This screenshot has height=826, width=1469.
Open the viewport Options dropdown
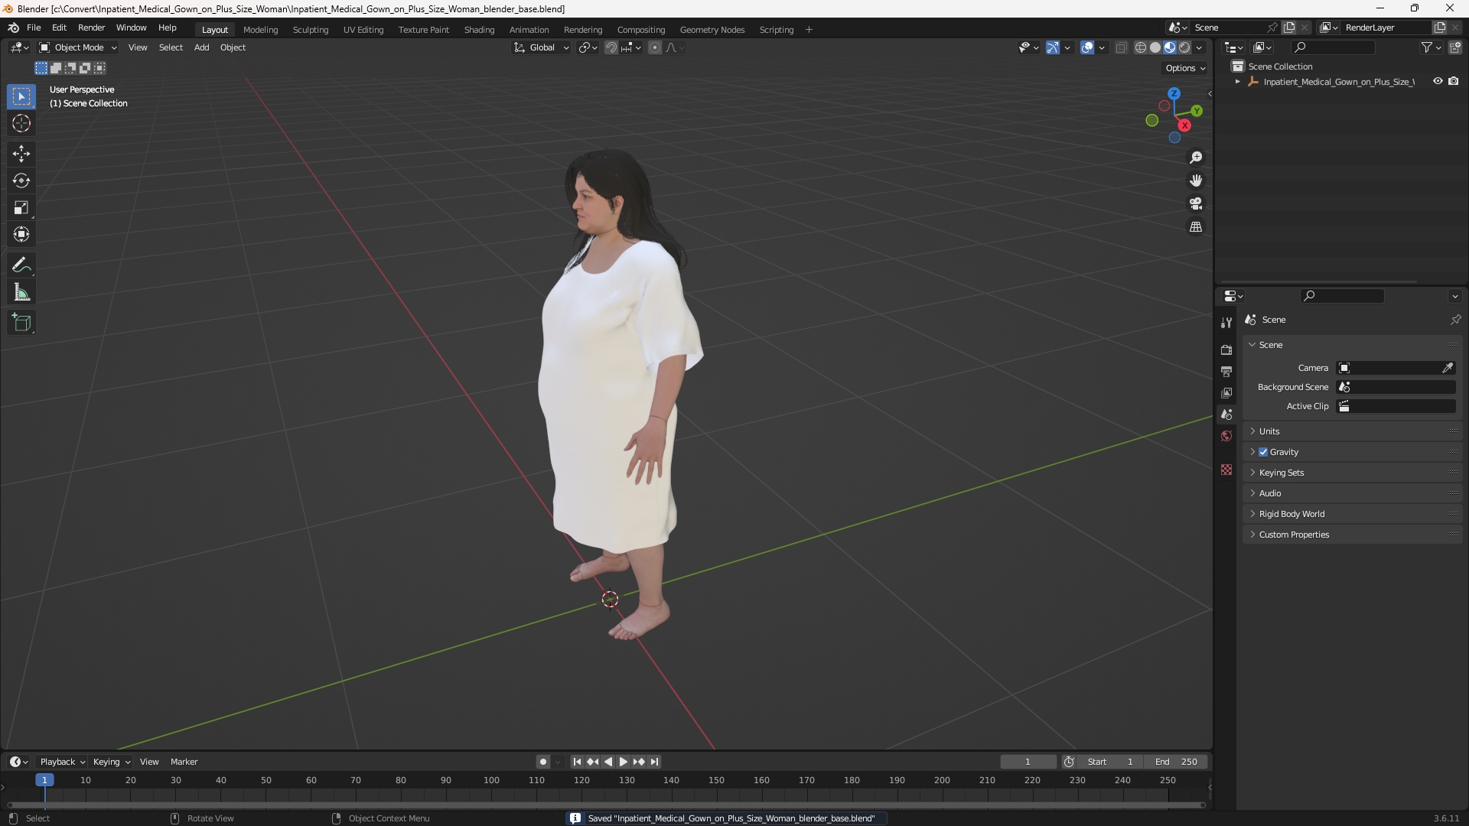[1185, 68]
